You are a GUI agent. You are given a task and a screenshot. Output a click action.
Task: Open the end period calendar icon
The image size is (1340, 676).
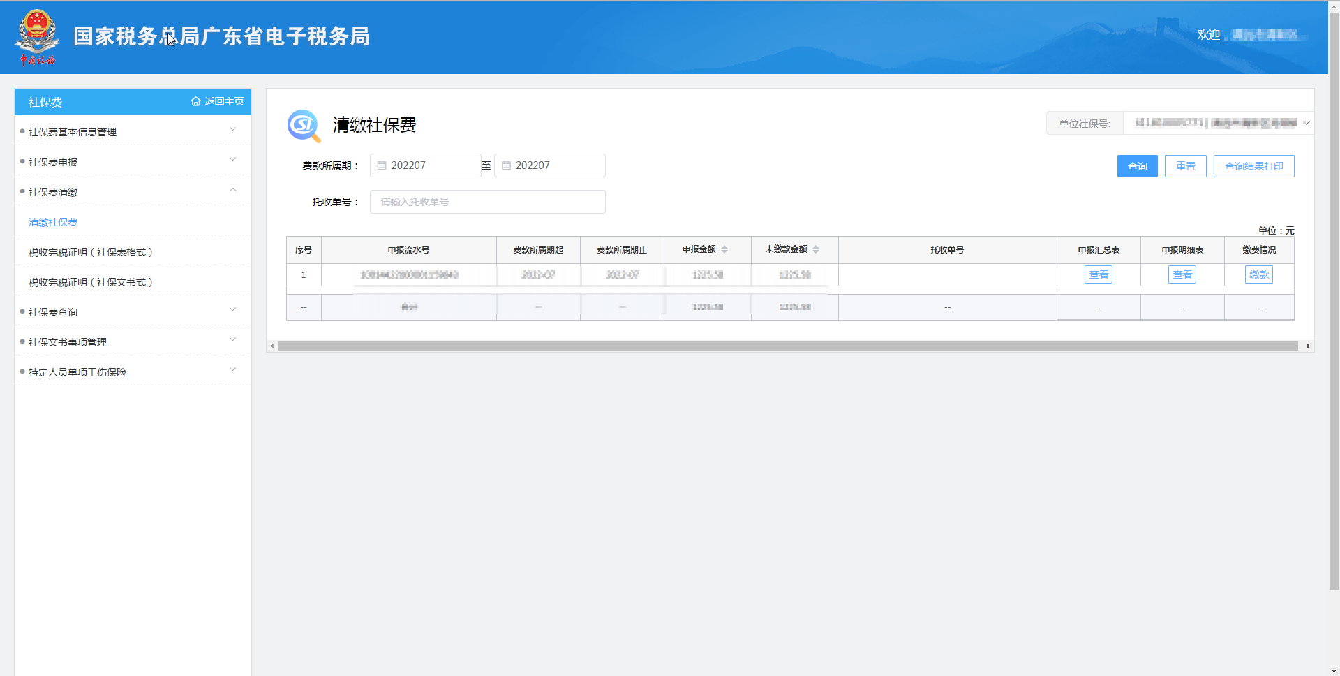(507, 166)
